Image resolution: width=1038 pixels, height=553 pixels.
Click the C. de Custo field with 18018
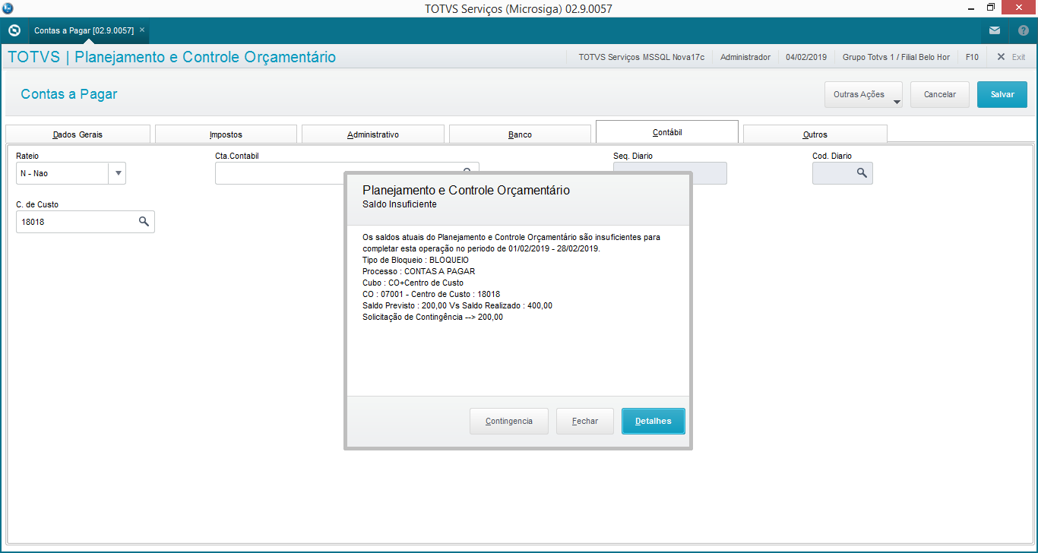click(85, 222)
